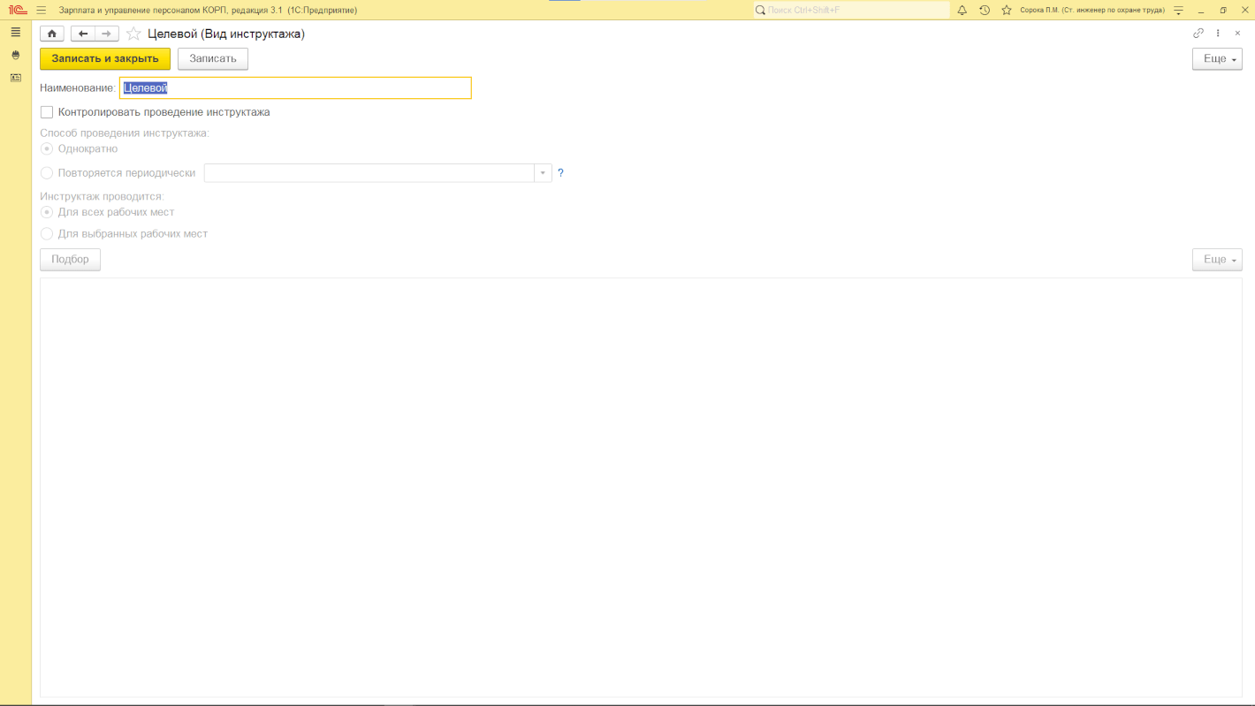
Task: Click the search box Поиск Ctrl+Shift+F
Action: pyautogui.click(x=851, y=10)
